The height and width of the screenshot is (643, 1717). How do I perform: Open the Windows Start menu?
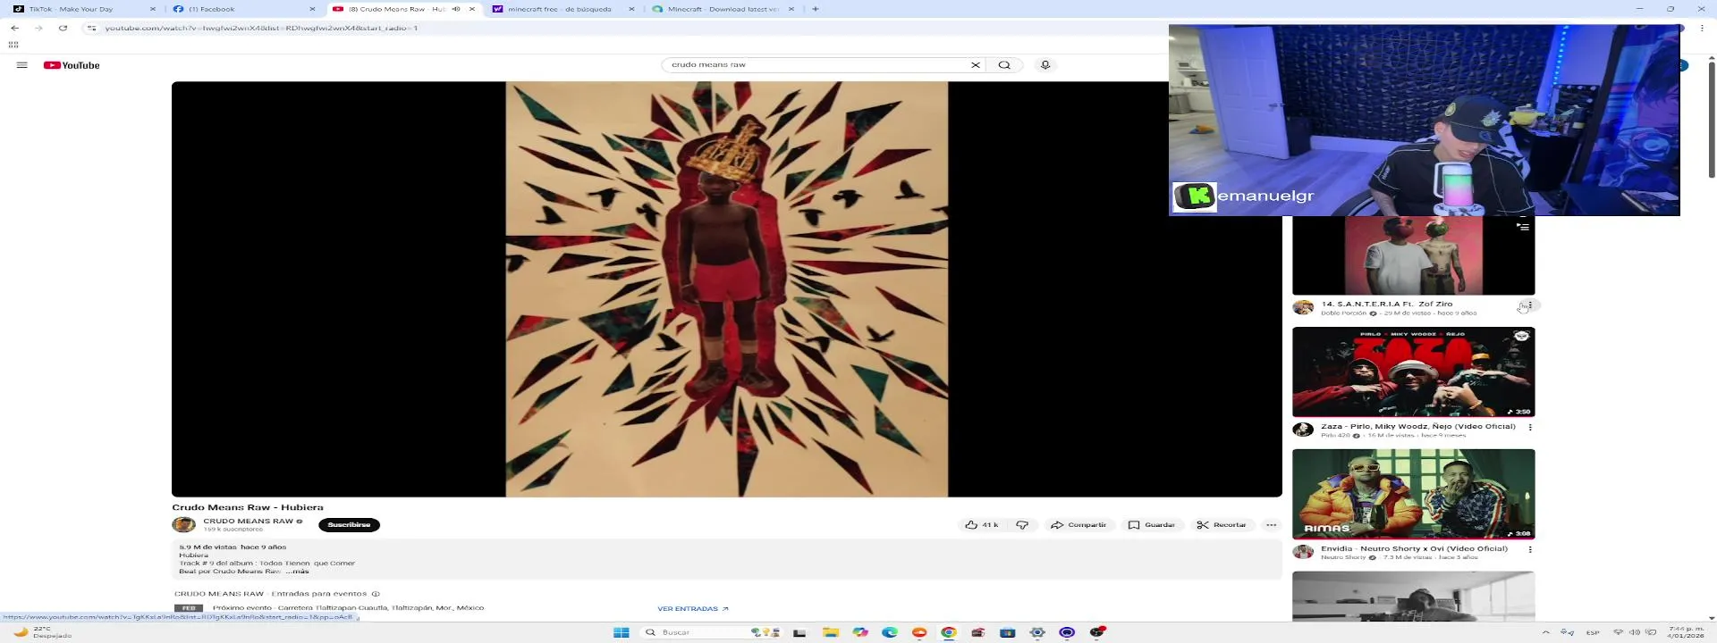click(621, 632)
